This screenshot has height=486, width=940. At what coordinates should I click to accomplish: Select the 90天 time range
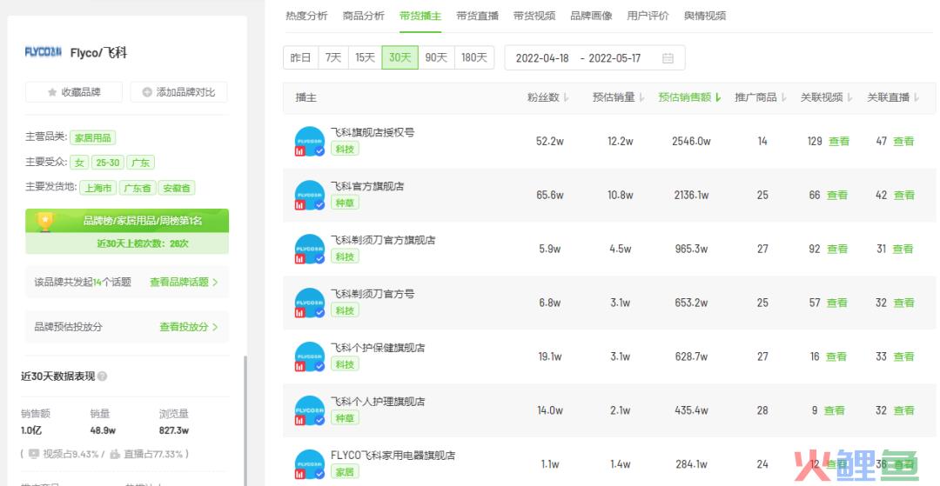pos(436,58)
